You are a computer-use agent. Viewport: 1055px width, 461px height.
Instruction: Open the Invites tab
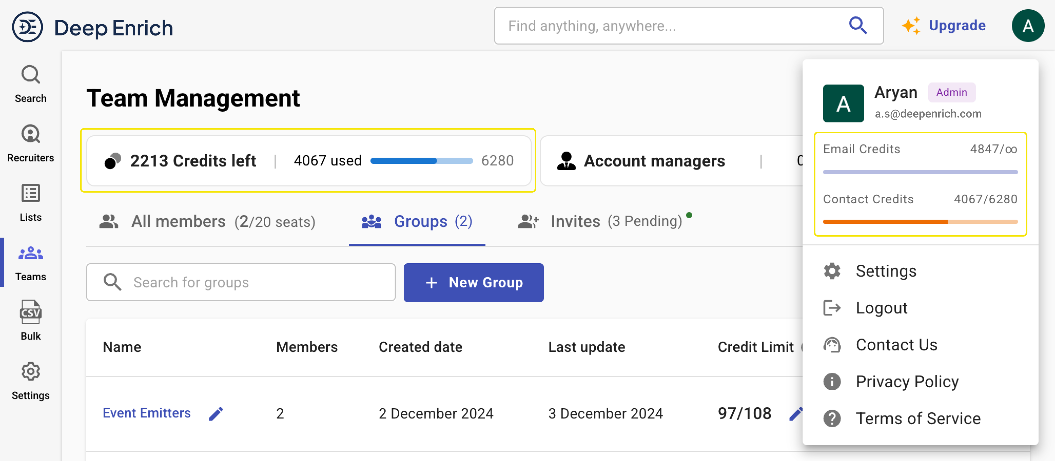pyautogui.click(x=600, y=222)
